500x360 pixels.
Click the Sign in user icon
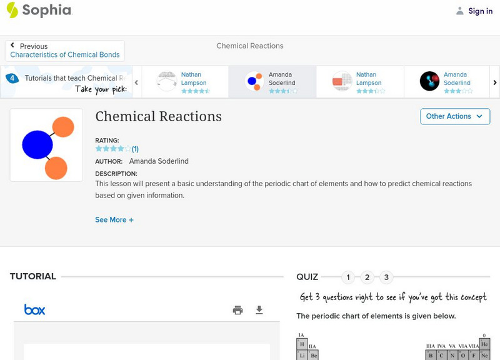coord(460,11)
